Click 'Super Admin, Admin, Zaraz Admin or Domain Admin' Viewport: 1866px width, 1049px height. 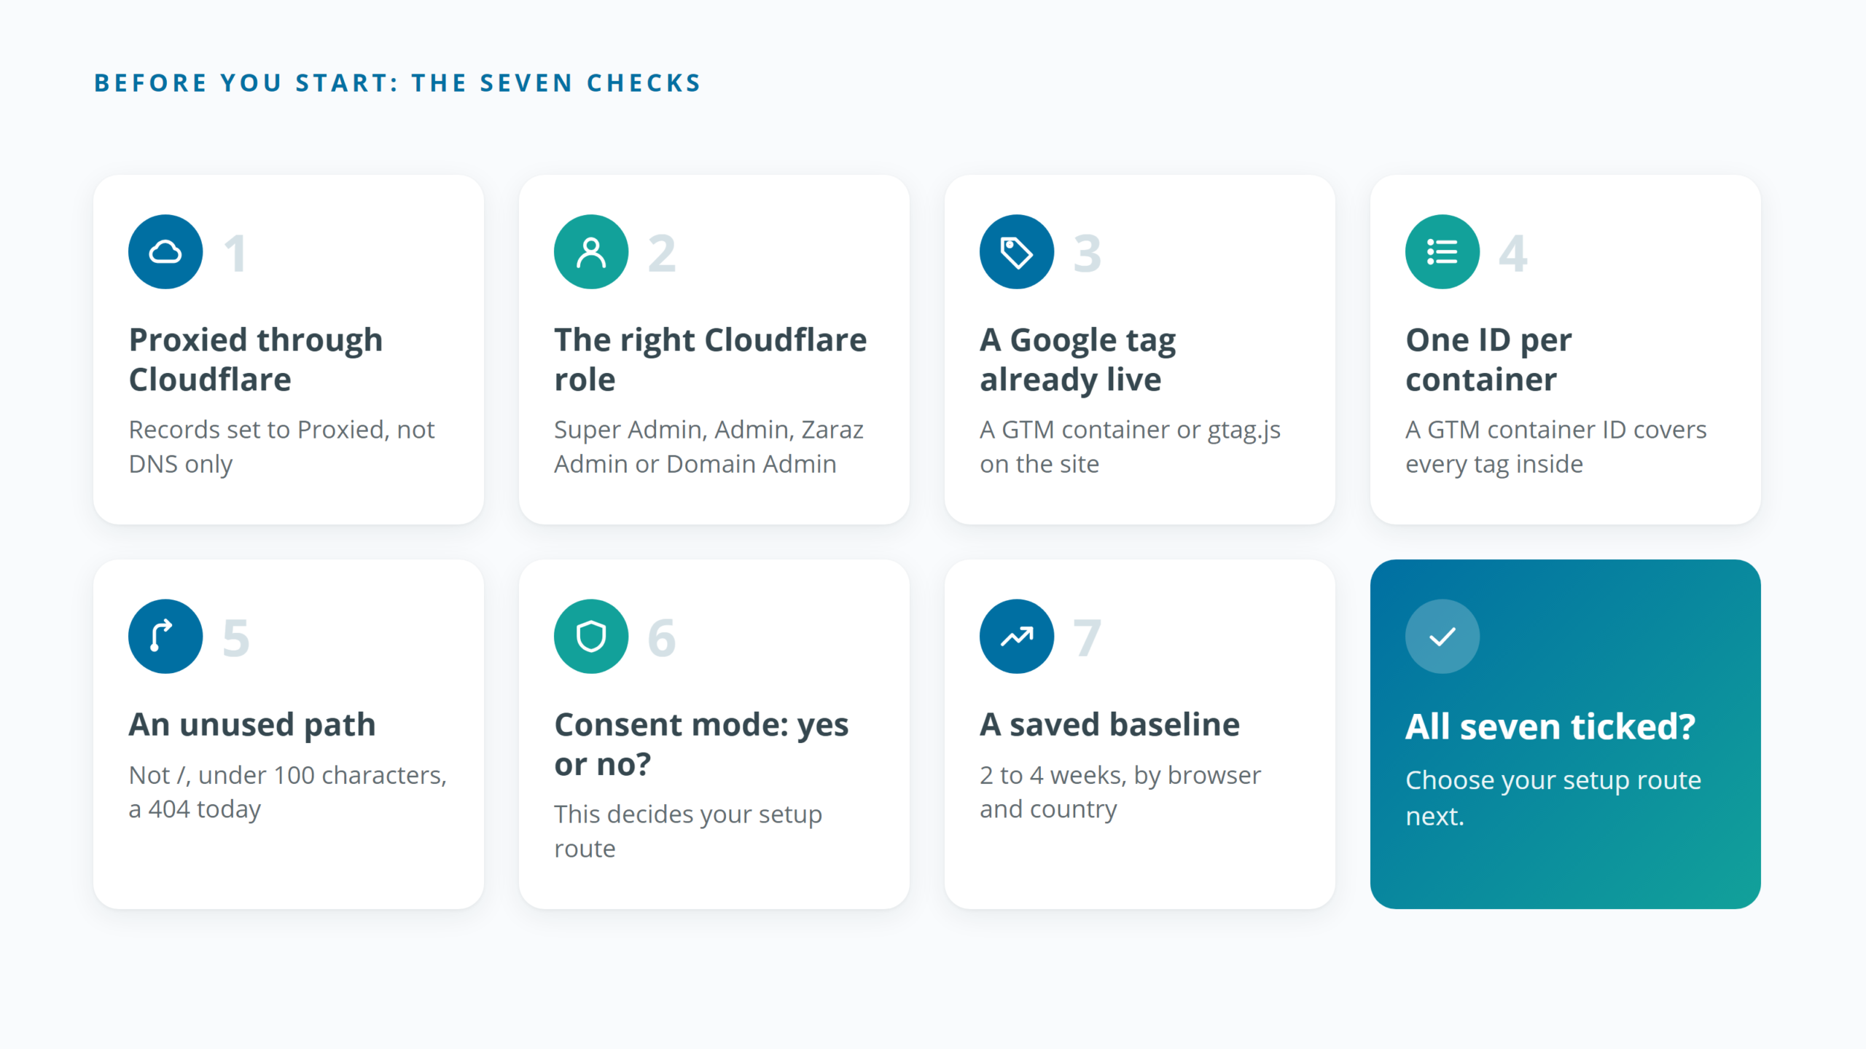708,447
